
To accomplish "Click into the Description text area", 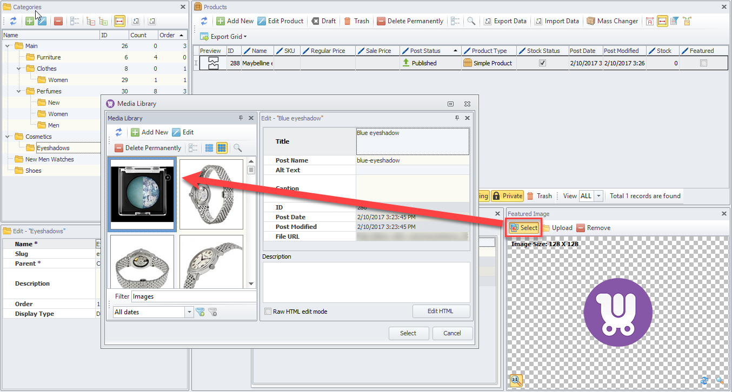I will (366, 282).
